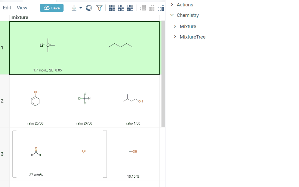Open the View menu

click(22, 8)
